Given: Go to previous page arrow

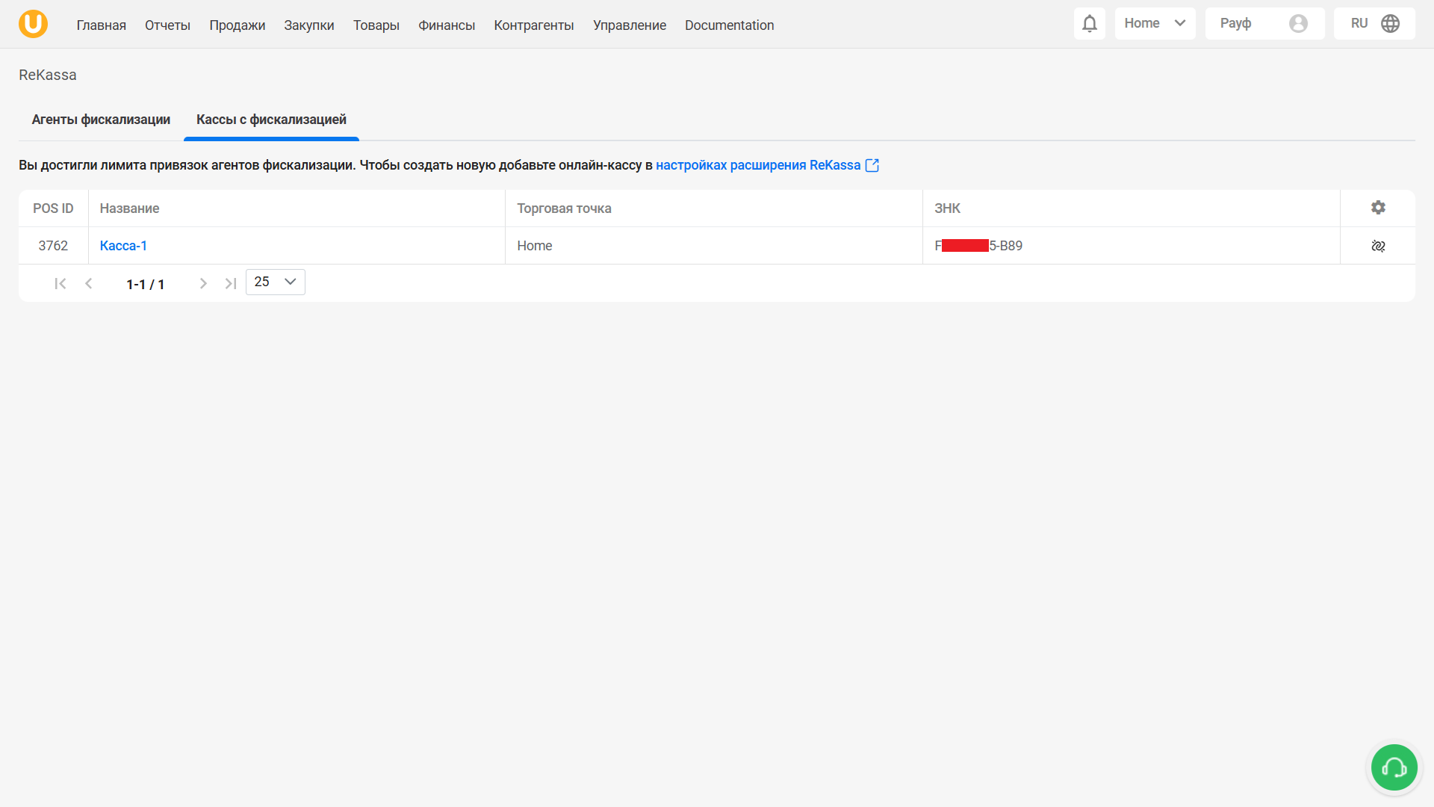Looking at the screenshot, I should click(89, 283).
